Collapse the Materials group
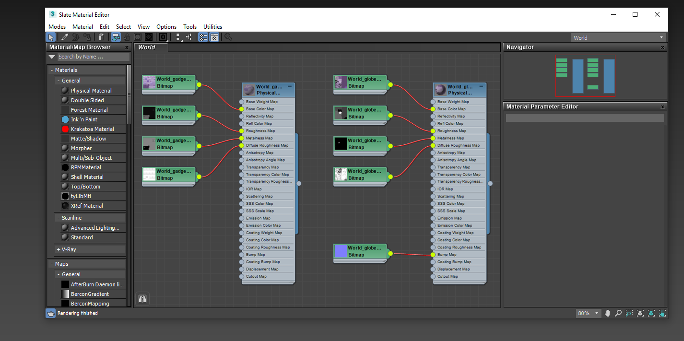The width and height of the screenshot is (684, 341). [x=87, y=70]
